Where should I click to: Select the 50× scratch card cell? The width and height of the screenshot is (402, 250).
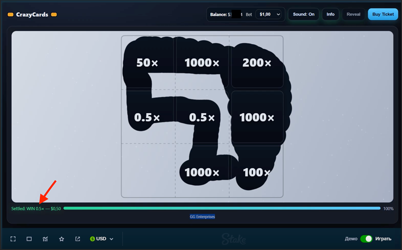pos(147,63)
